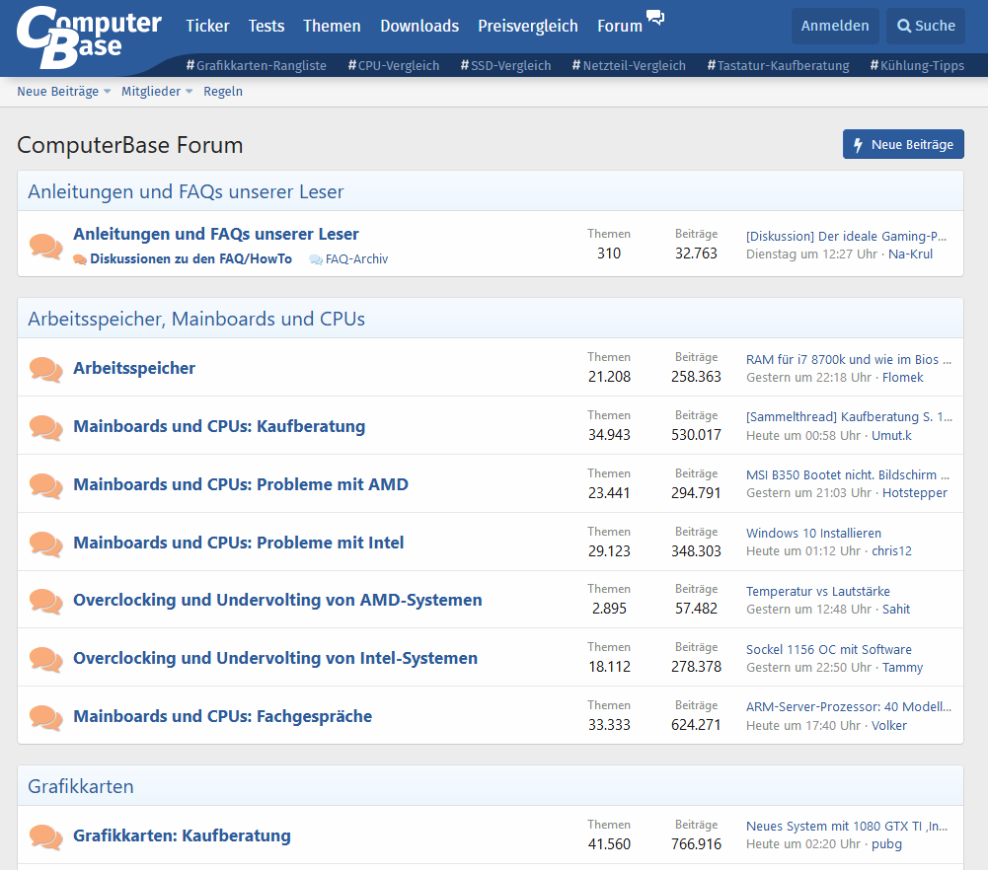Click the forum icon beside Anleitungen und FAQs unserer Leser
Viewport: 988px width, 870px height.
(x=46, y=247)
